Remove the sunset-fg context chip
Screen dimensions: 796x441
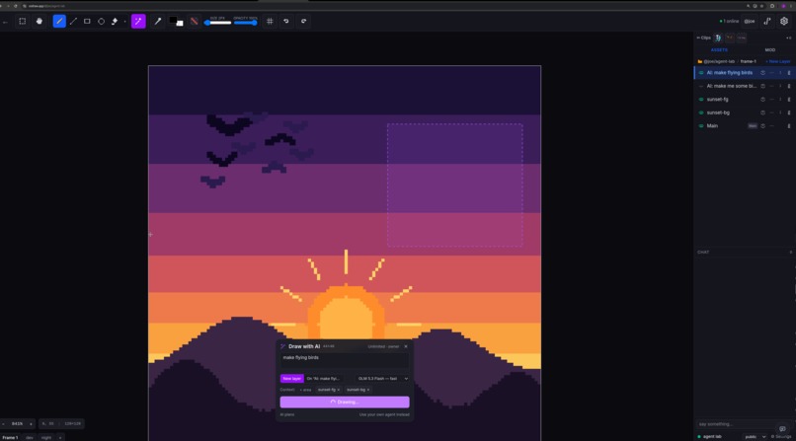point(339,390)
